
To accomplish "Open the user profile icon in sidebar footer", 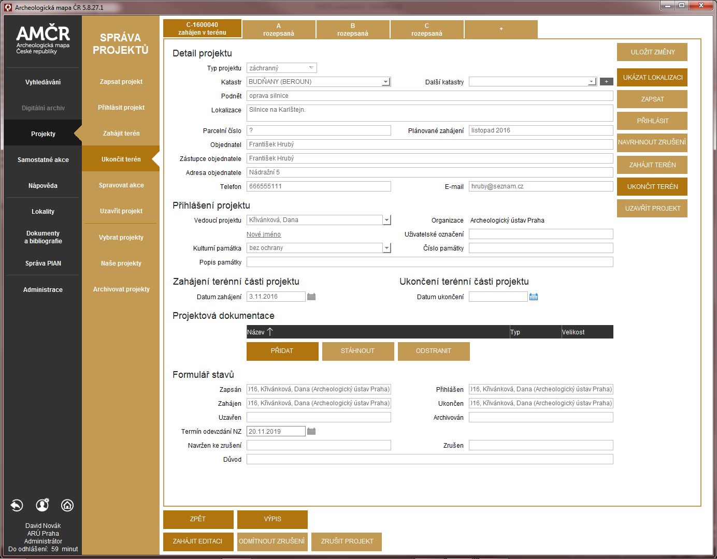I will coord(42,505).
